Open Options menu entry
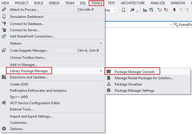The height and width of the screenshot is (134, 192). pos(53,129)
